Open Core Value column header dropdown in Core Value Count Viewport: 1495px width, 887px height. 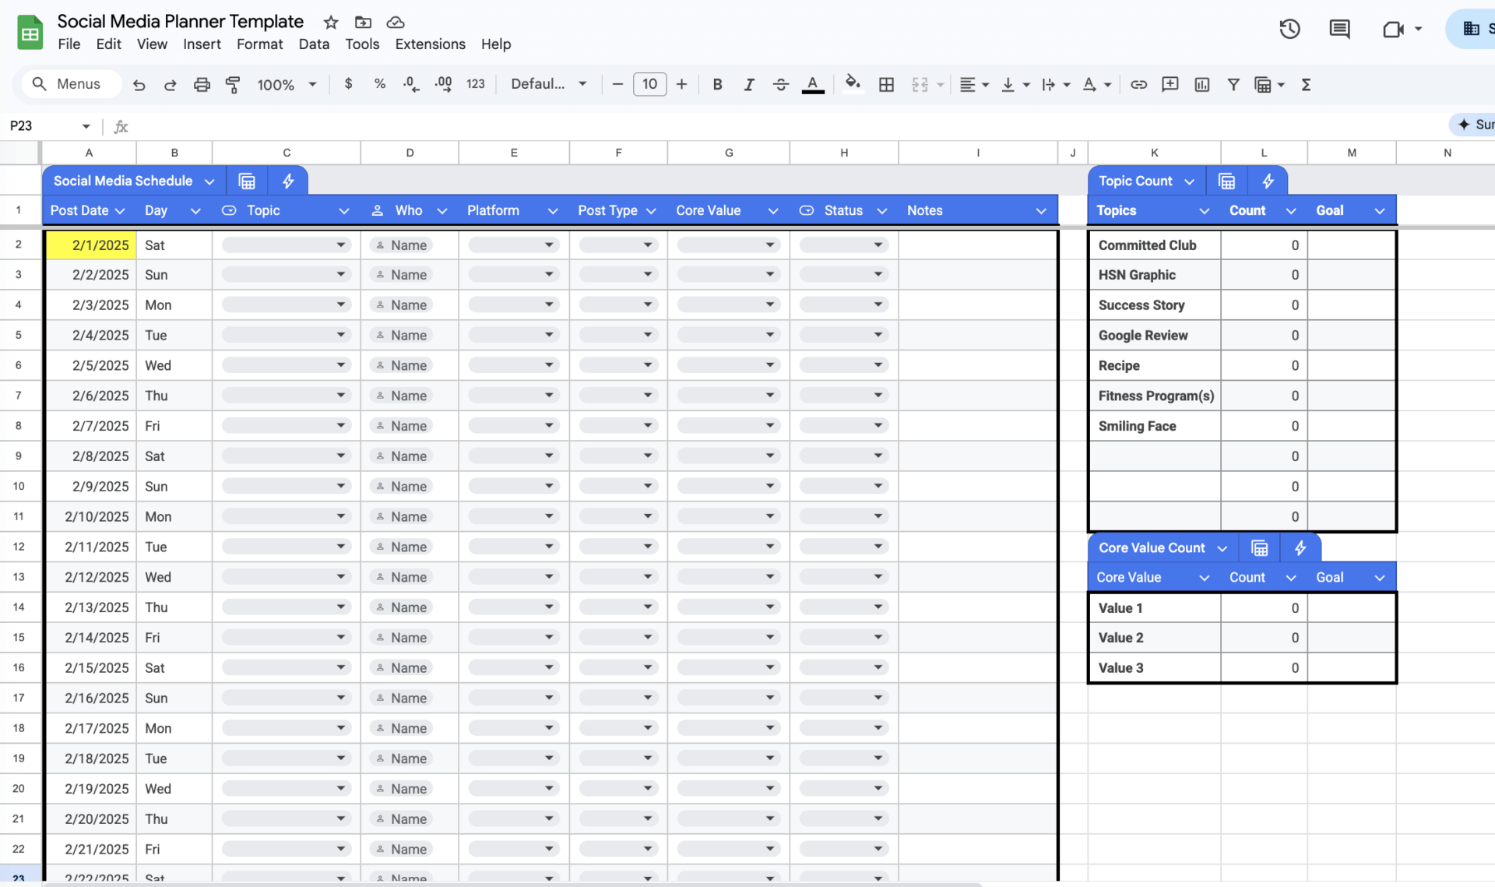click(1204, 578)
